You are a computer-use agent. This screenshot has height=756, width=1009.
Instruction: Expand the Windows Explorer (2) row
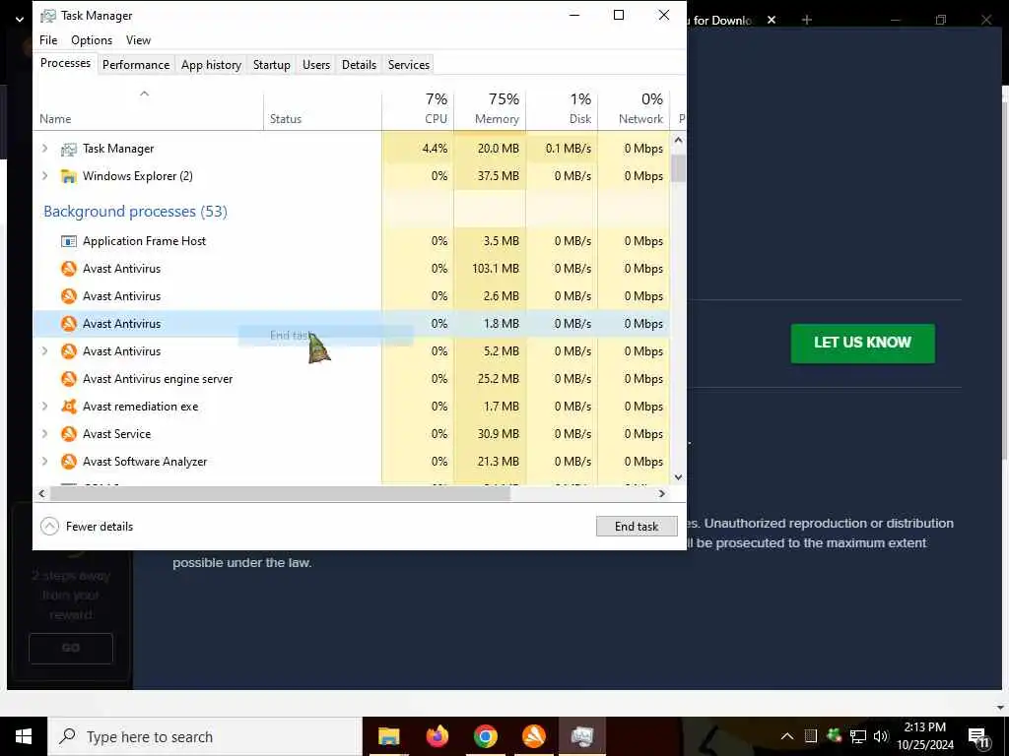(x=44, y=175)
